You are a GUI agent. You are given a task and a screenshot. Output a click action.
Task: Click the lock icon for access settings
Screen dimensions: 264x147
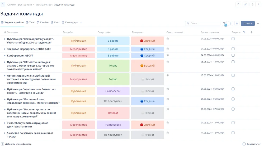[x=252, y=4]
